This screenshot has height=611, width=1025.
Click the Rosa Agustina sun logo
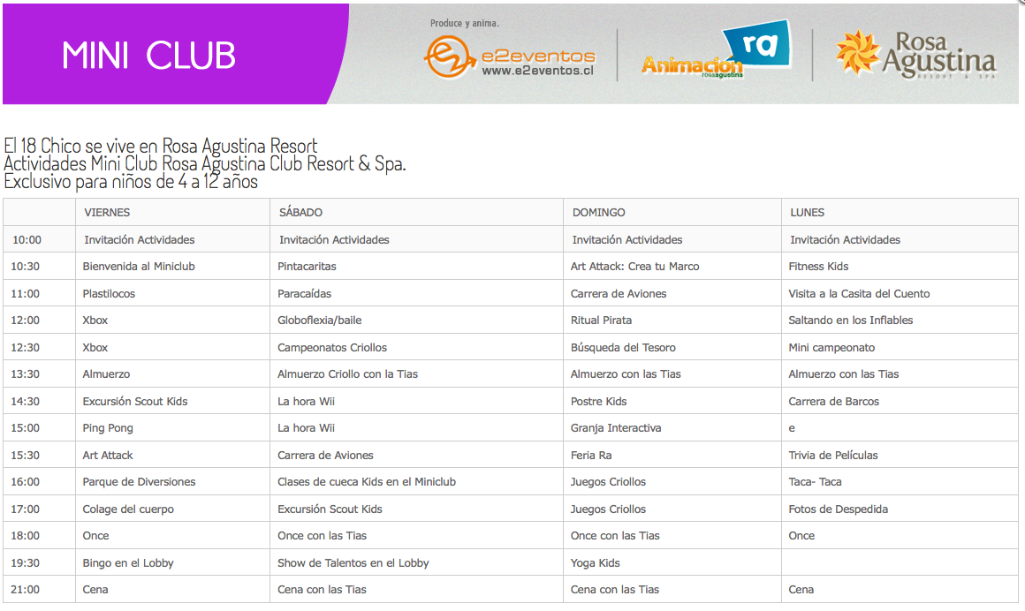tap(858, 52)
